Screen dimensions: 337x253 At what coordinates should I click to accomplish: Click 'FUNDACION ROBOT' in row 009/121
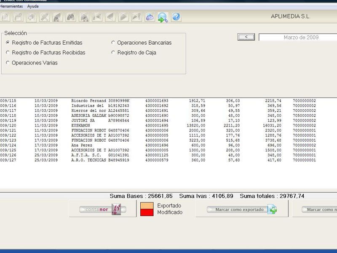(x=88, y=130)
